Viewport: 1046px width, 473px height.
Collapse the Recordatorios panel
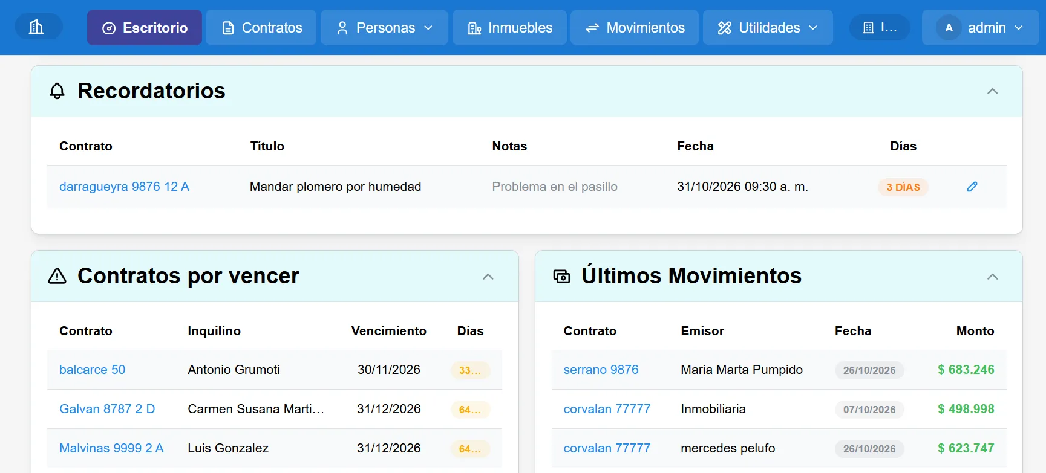click(x=992, y=91)
